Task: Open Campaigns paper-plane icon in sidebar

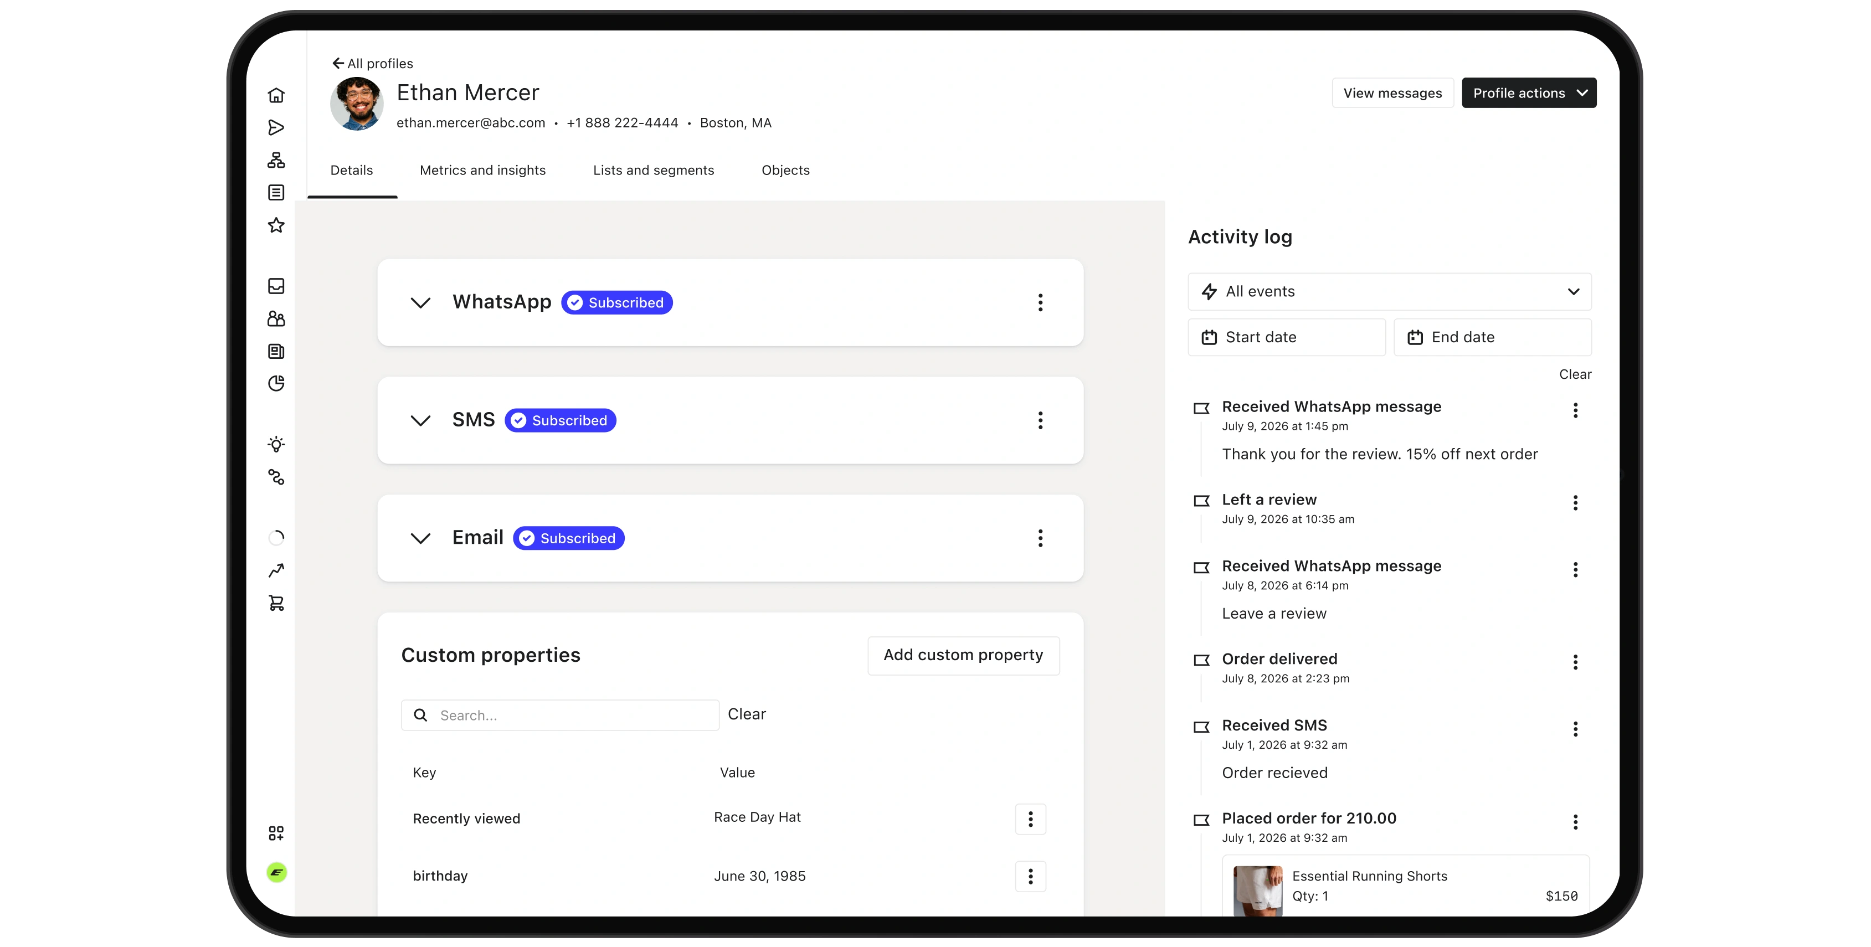Action: (276, 128)
